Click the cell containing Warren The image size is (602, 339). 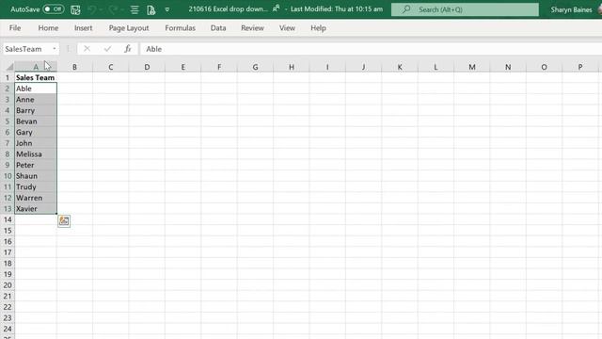[x=36, y=198]
